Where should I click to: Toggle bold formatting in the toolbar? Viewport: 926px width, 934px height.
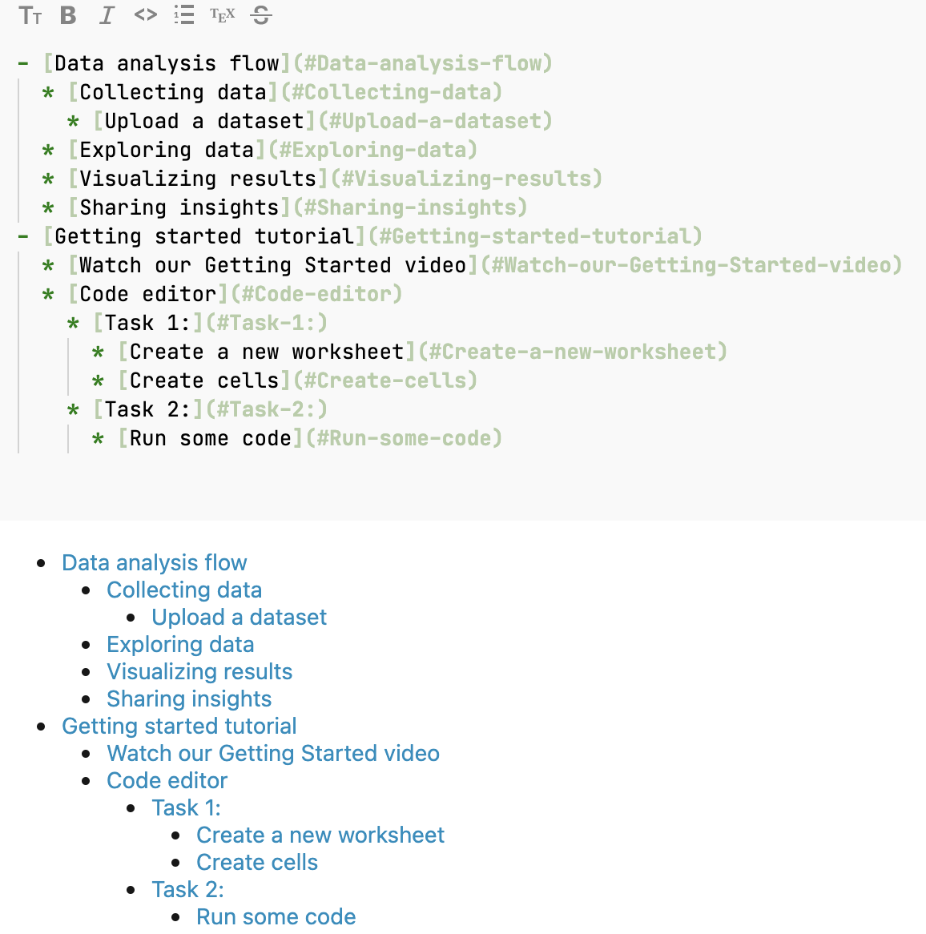68,15
